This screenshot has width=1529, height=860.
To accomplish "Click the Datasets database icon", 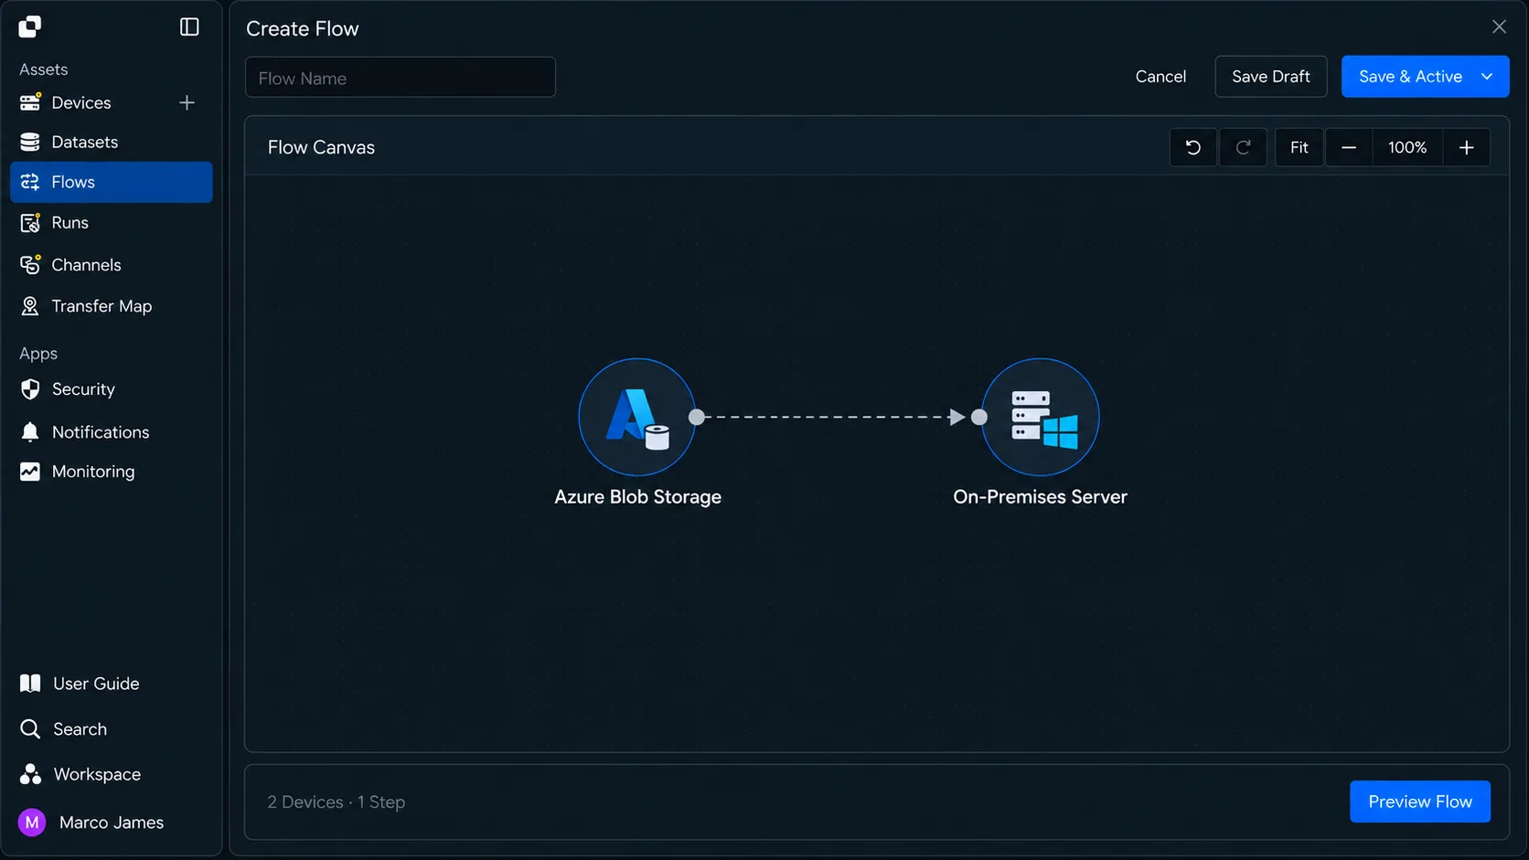I will tap(30, 142).
